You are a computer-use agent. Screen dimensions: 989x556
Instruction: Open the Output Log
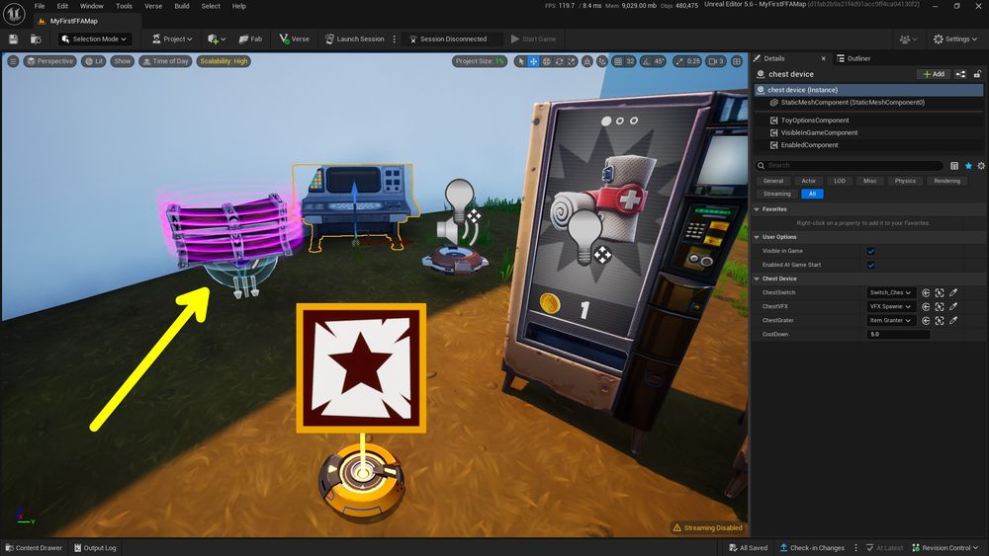point(95,548)
